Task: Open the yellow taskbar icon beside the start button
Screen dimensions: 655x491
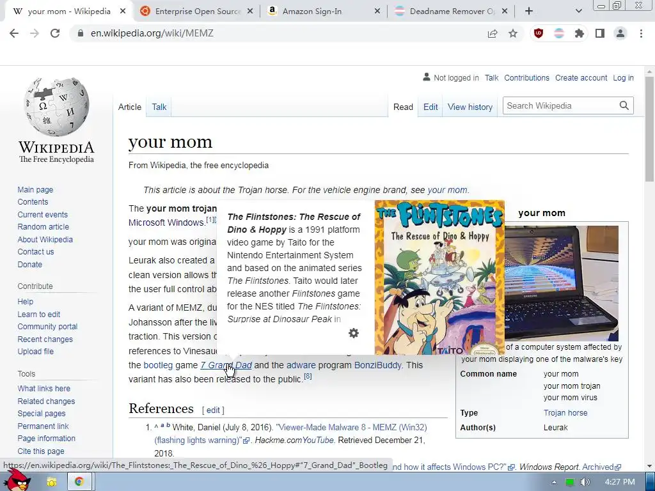Action: (x=52, y=482)
